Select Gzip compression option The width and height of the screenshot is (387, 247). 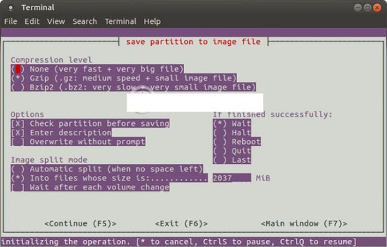(123, 78)
